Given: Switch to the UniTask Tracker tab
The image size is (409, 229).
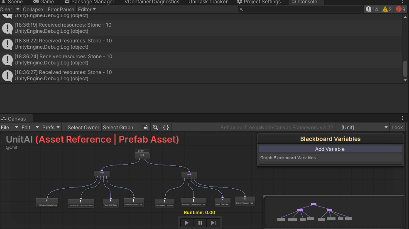Looking at the screenshot, I should 208,2.
